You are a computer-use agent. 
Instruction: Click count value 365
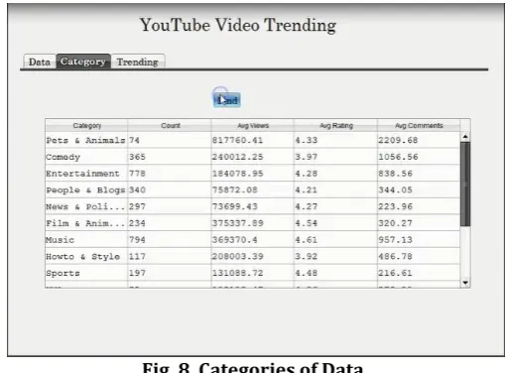pyautogui.click(x=137, y=157)
